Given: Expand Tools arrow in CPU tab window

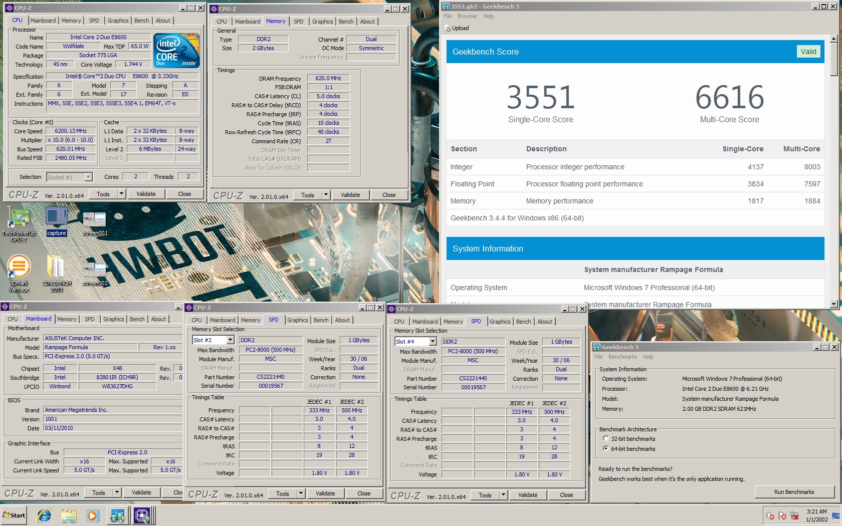Looking at the screenshot, I should coord(121,194).
